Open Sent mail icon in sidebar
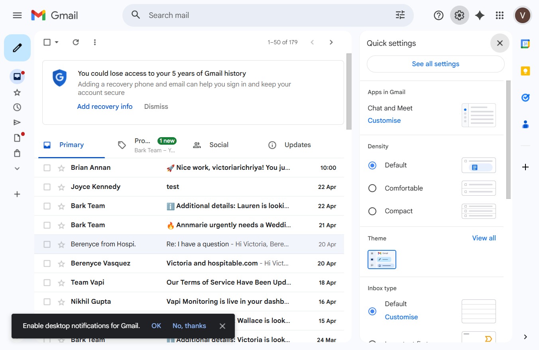This screenshot has height=350, width=539. pyautogui.click(x=17, y=122)
